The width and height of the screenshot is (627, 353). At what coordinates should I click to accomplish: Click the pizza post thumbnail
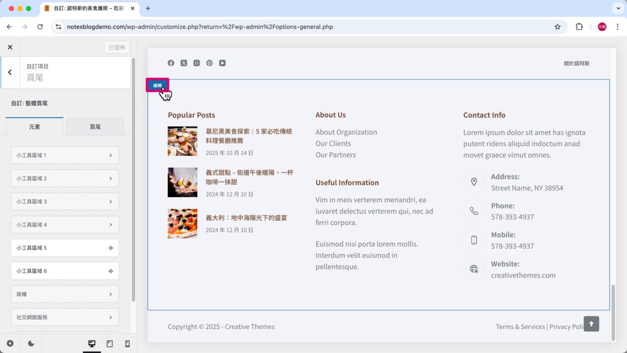click(182, 224)
